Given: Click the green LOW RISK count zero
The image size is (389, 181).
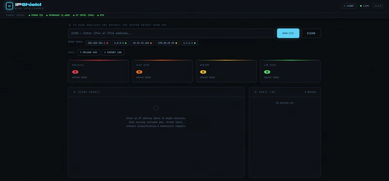Looking at the screenshot, I should click(x=267, y=72).
